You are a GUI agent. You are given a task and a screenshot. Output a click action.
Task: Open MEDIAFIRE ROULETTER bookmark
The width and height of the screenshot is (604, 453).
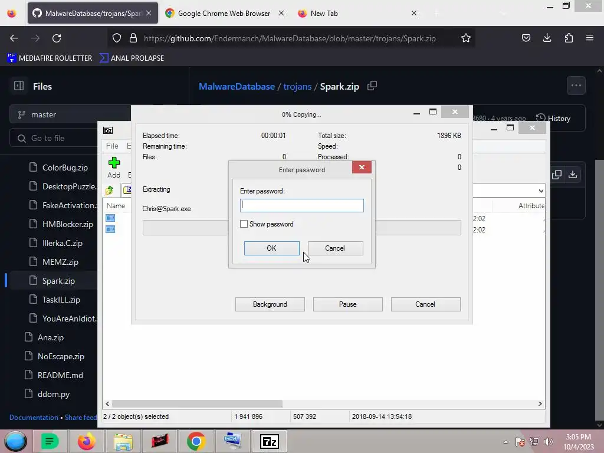point(50,58)
